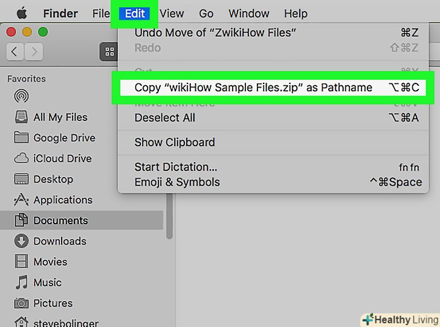Close the highlighted Edit menu
The image size is (440, 327).
click(x=135, y=13)
